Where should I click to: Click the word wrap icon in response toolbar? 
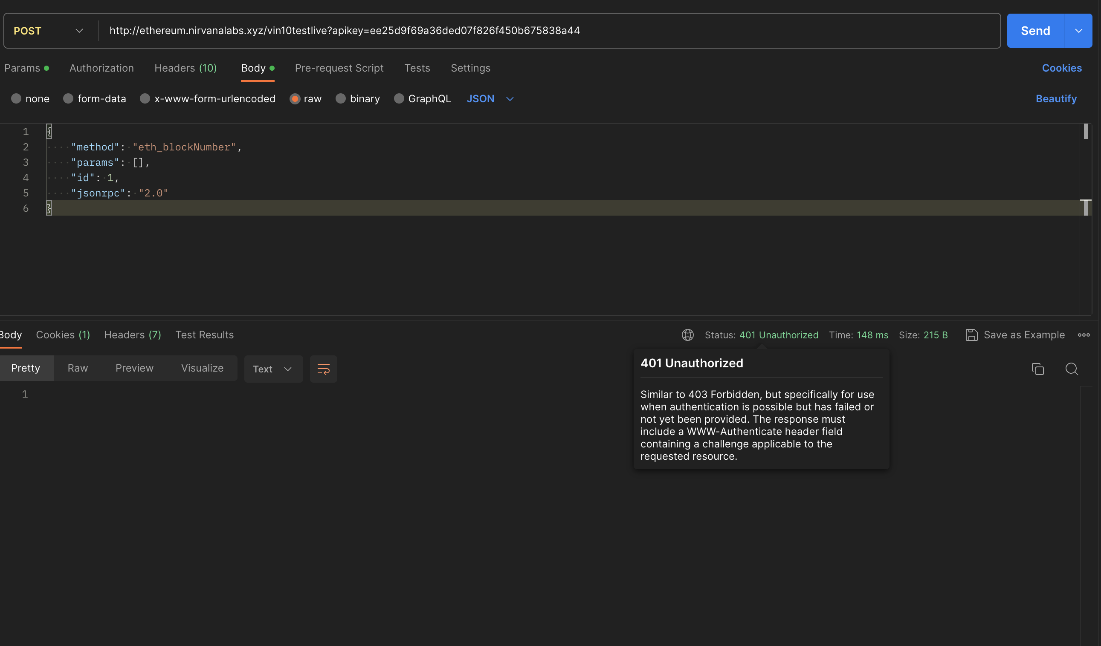[323, 369]
